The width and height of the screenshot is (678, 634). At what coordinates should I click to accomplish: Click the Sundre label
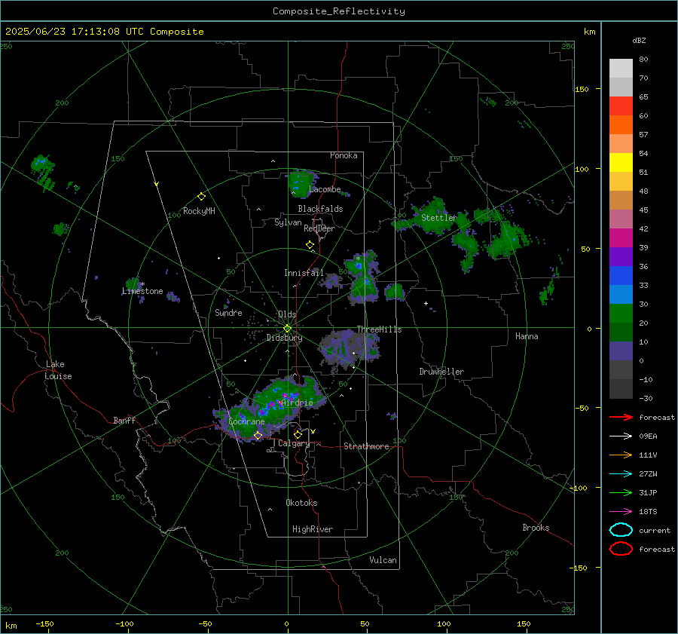[228, 313]
